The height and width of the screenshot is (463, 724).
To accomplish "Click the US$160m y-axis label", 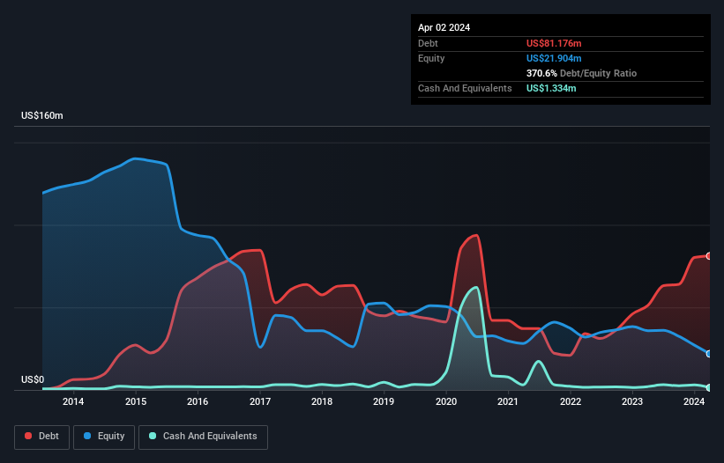I will point(42,115).
